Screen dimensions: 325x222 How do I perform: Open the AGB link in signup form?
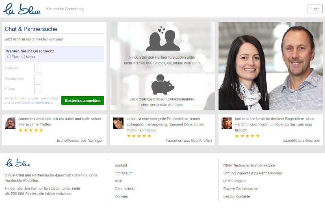coord(55,98)
